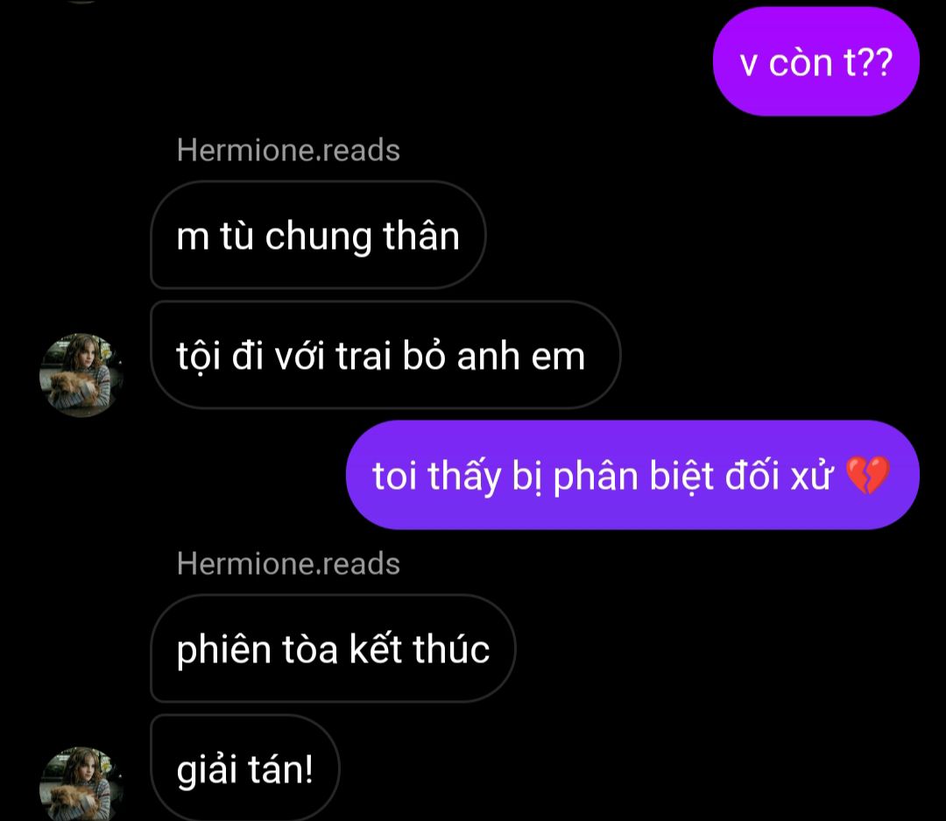Click Hermione.reads name above 'phiên tòa kết thúc'
946x821 pixels.
[x=288, y=563]
